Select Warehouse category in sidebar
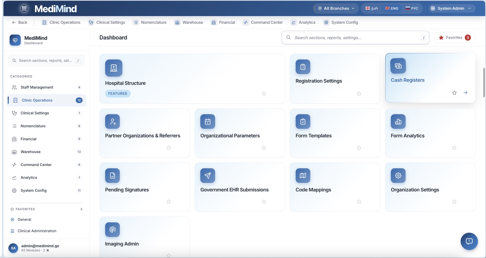The width and height of the screenshot is (486, 258). 46,152
